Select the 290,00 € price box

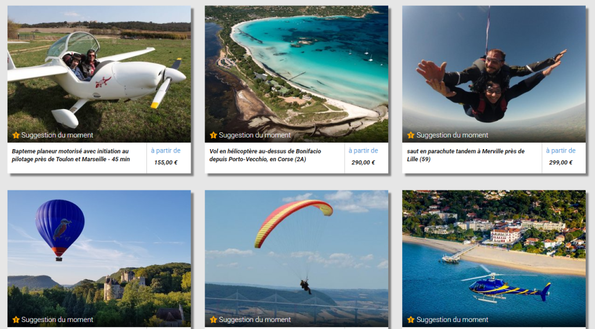(x=366, y=158)
